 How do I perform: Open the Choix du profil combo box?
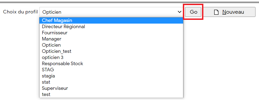point(111,12)
